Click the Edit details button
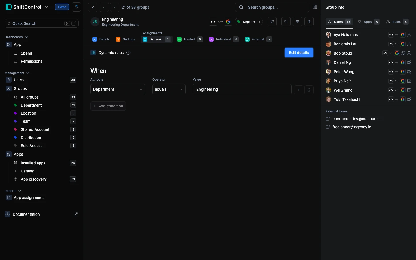Viewport: 416px width, 260px height. pyautogui.click(x=299, y=53)
